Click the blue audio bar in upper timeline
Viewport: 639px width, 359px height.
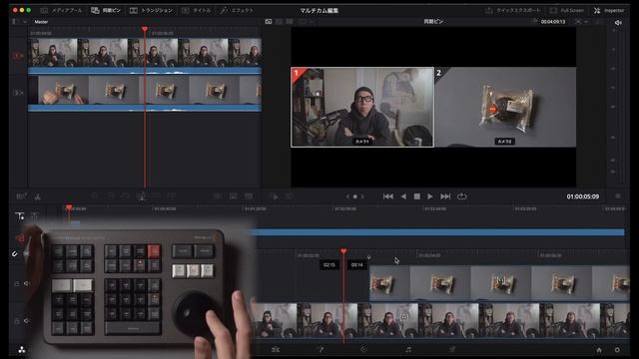[438, 232]
